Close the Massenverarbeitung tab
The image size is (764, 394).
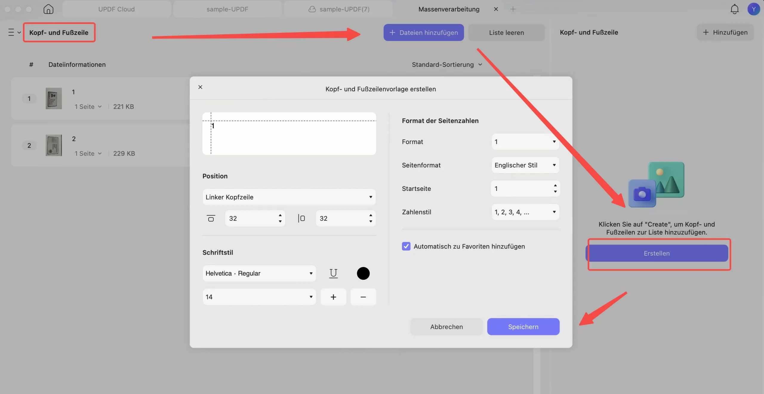click(496, 9)
